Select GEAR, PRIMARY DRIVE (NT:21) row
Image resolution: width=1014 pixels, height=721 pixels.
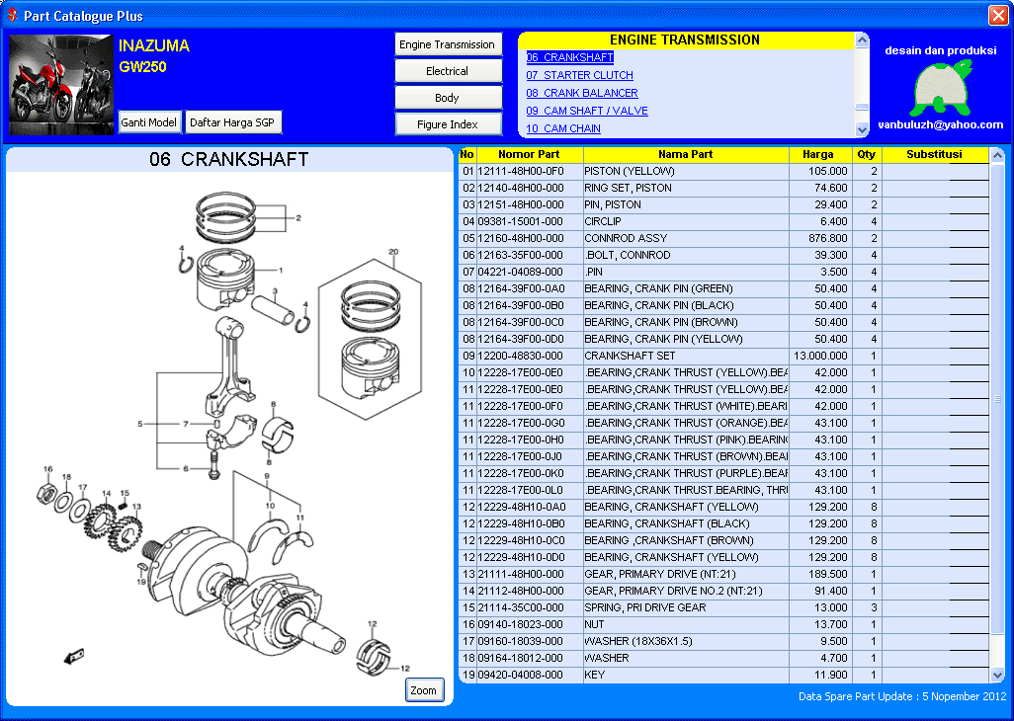pyautogui.click(x=723, y=575)
